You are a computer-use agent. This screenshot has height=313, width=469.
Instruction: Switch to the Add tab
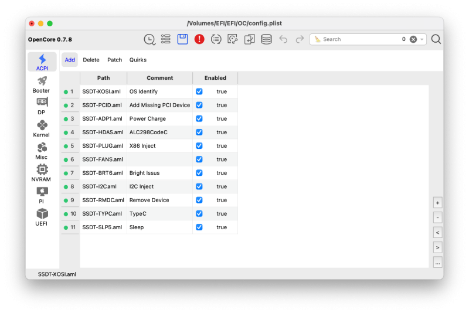[x=70, y=60]
